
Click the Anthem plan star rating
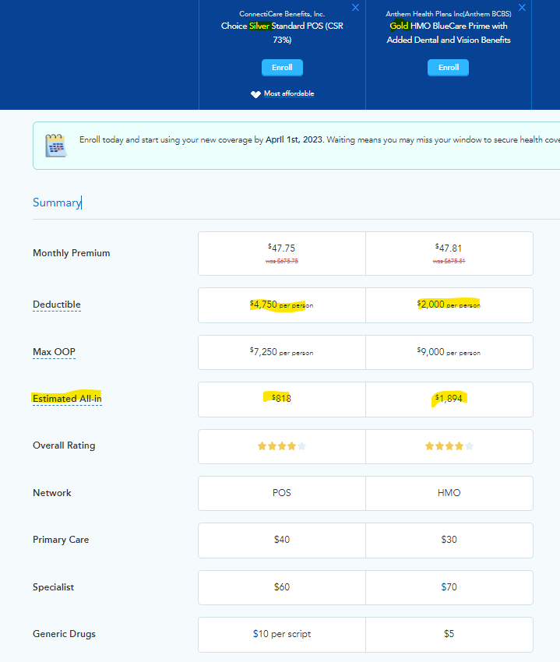[449, 445]
